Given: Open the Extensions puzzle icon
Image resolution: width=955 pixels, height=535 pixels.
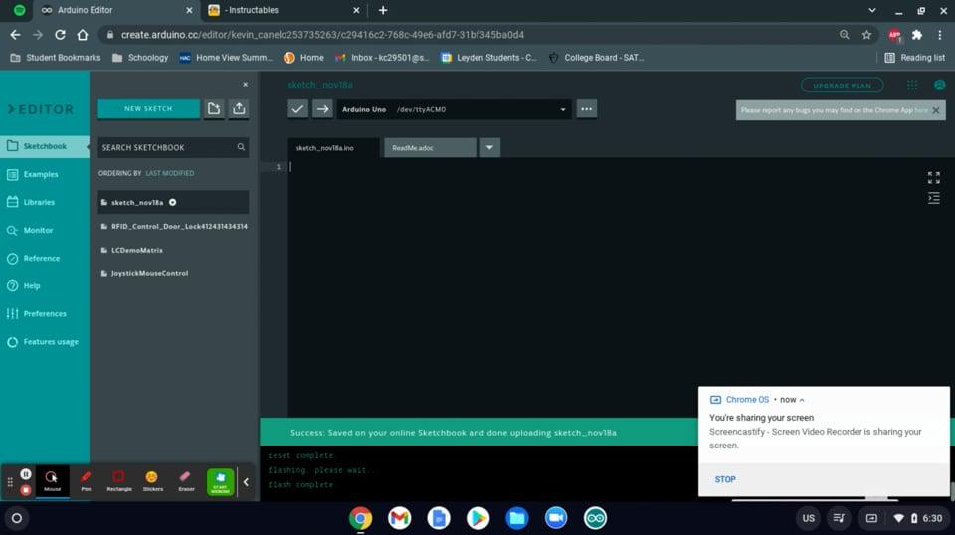Looking at the screenshot, I should (916, 35).
